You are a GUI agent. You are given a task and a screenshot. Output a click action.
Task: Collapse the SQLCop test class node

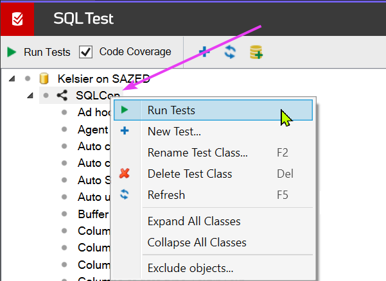(x=30, y=96)
